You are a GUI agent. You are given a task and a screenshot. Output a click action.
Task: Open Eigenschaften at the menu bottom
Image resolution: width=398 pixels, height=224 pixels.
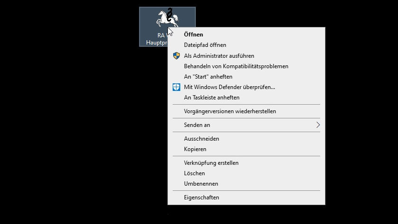201,197
